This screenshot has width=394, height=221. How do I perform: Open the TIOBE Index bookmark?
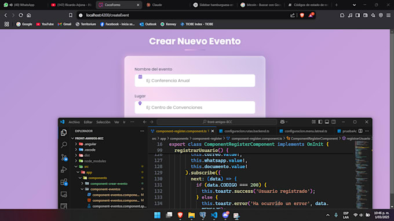(197, 24)
